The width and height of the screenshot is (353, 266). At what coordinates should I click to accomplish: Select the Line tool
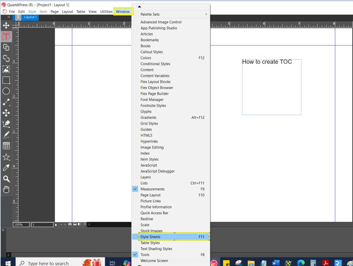[x=6, y=102]
